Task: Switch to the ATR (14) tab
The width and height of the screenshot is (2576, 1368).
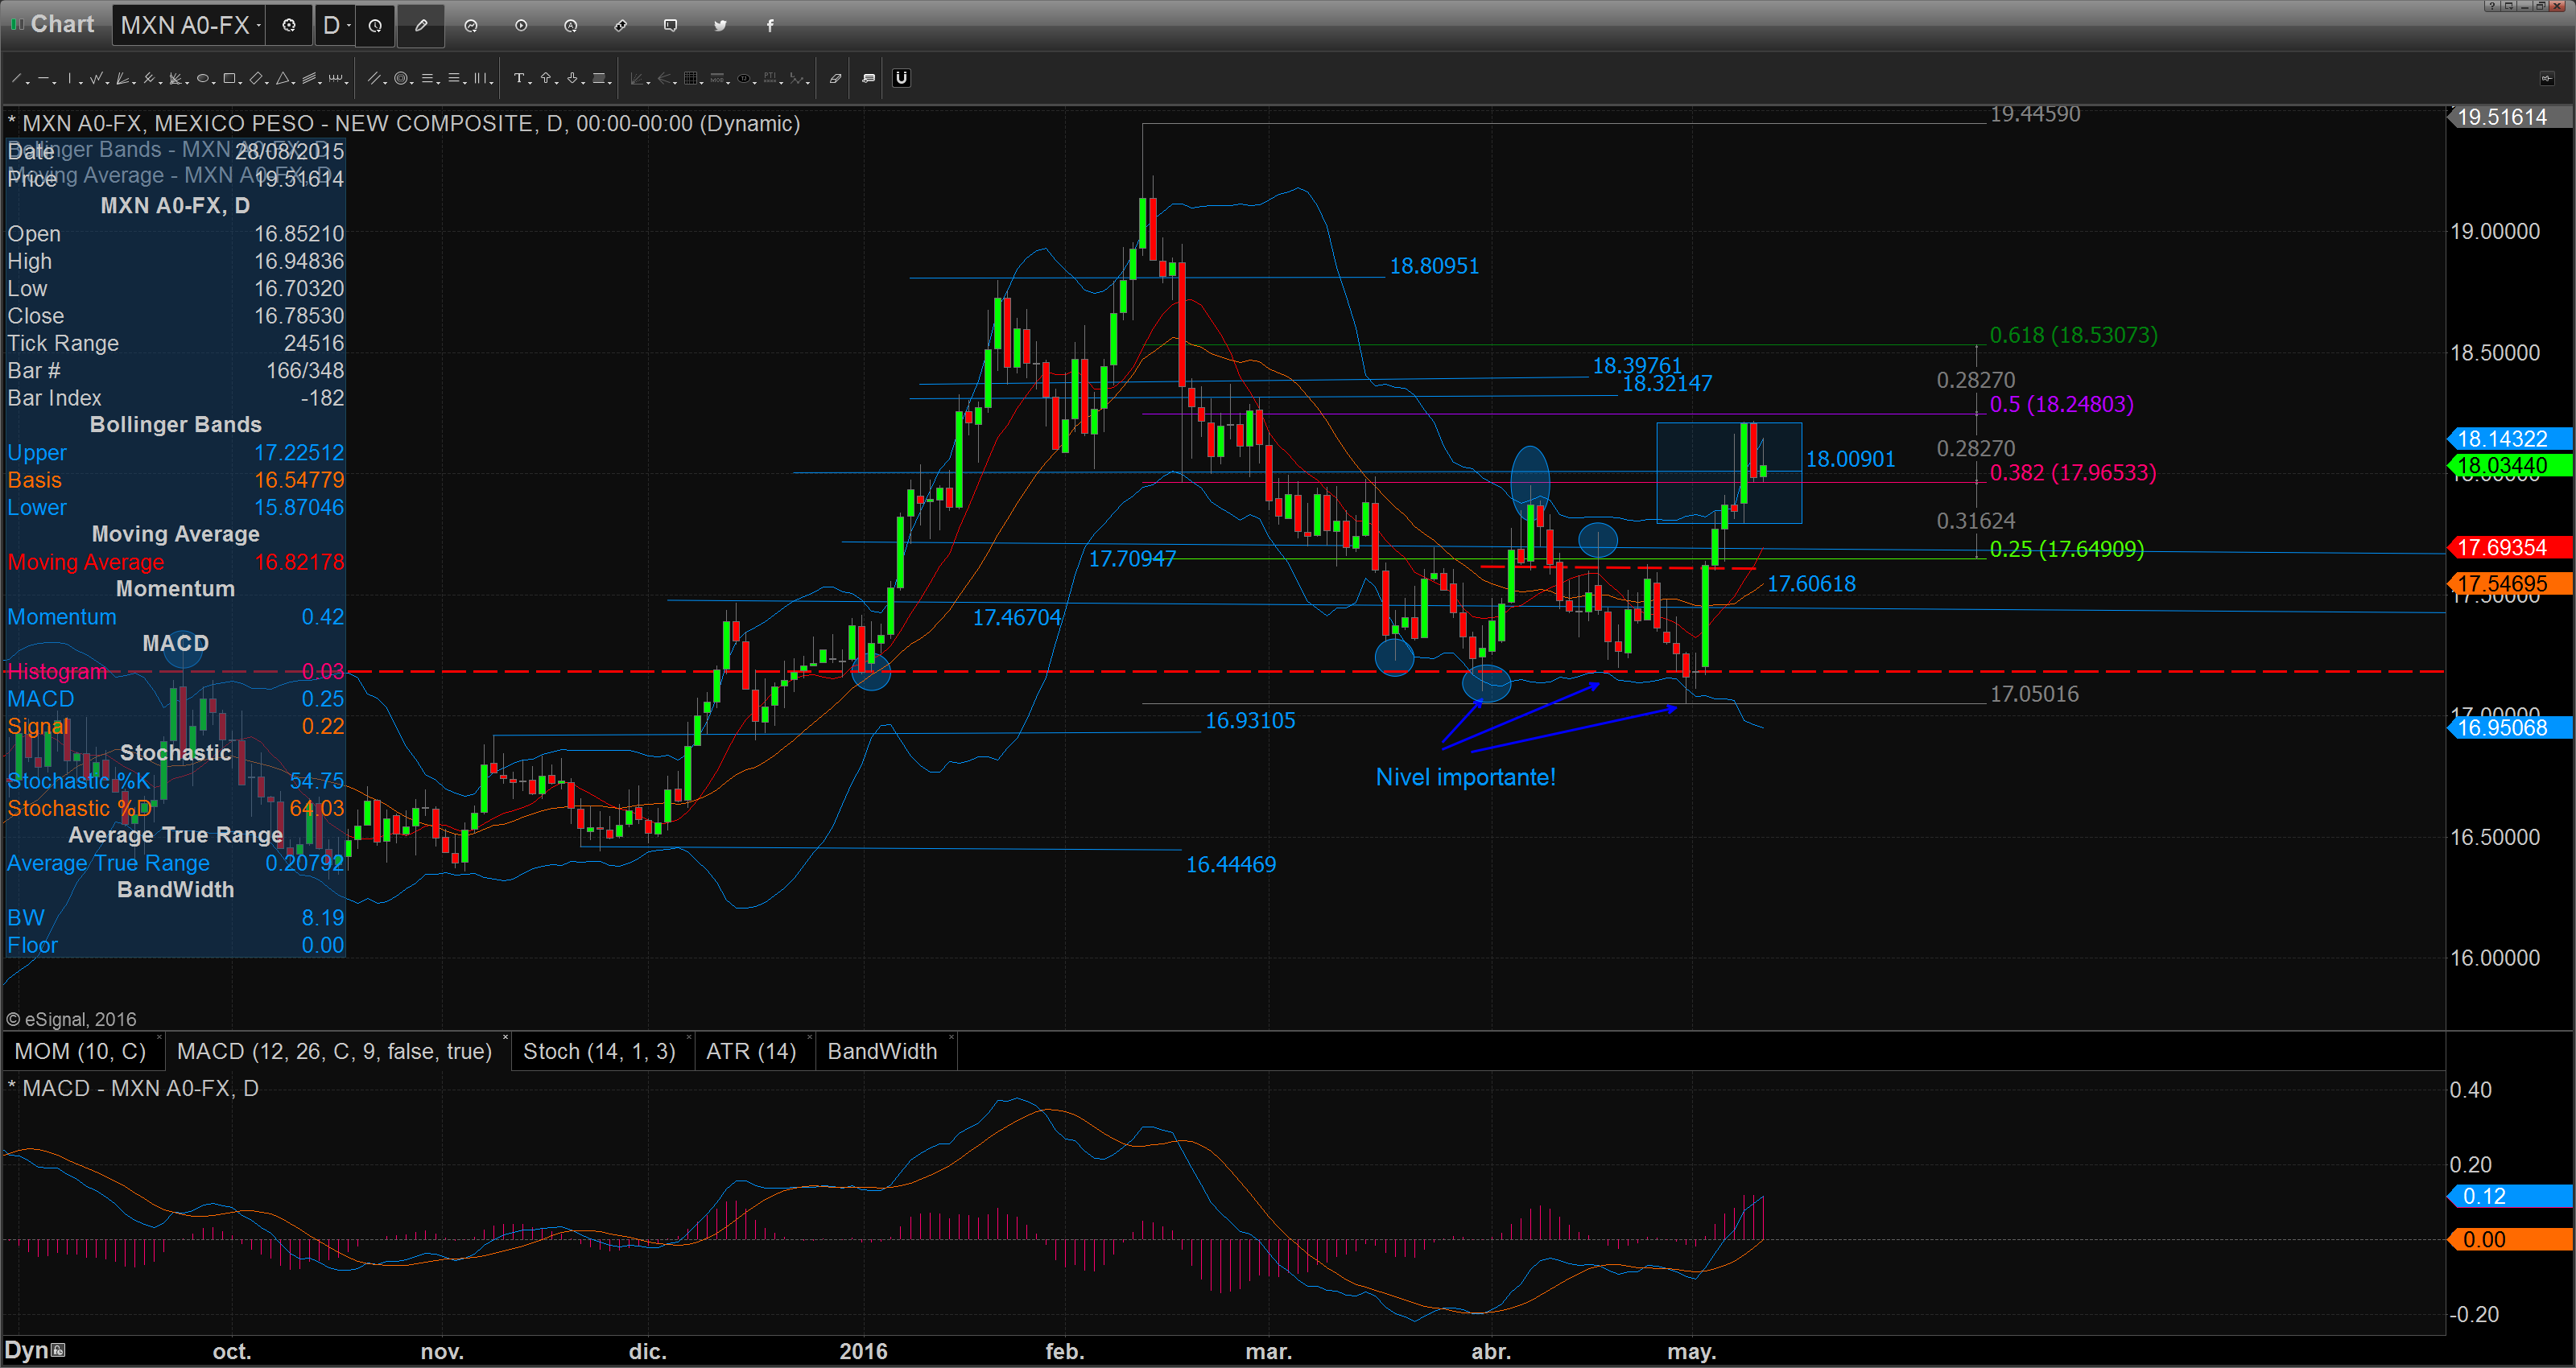Action: 751,1051
